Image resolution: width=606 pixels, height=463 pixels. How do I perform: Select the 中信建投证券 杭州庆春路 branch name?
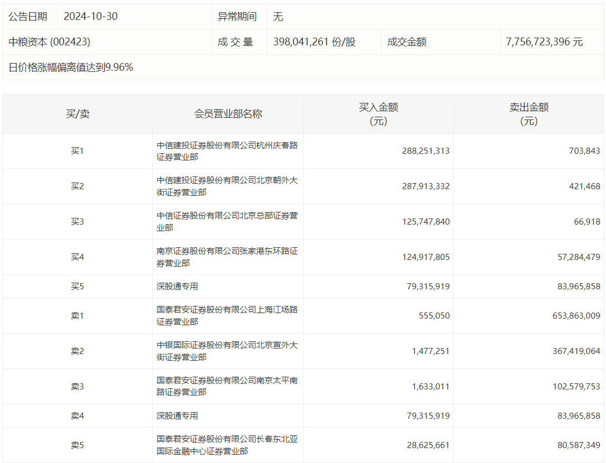227,151
